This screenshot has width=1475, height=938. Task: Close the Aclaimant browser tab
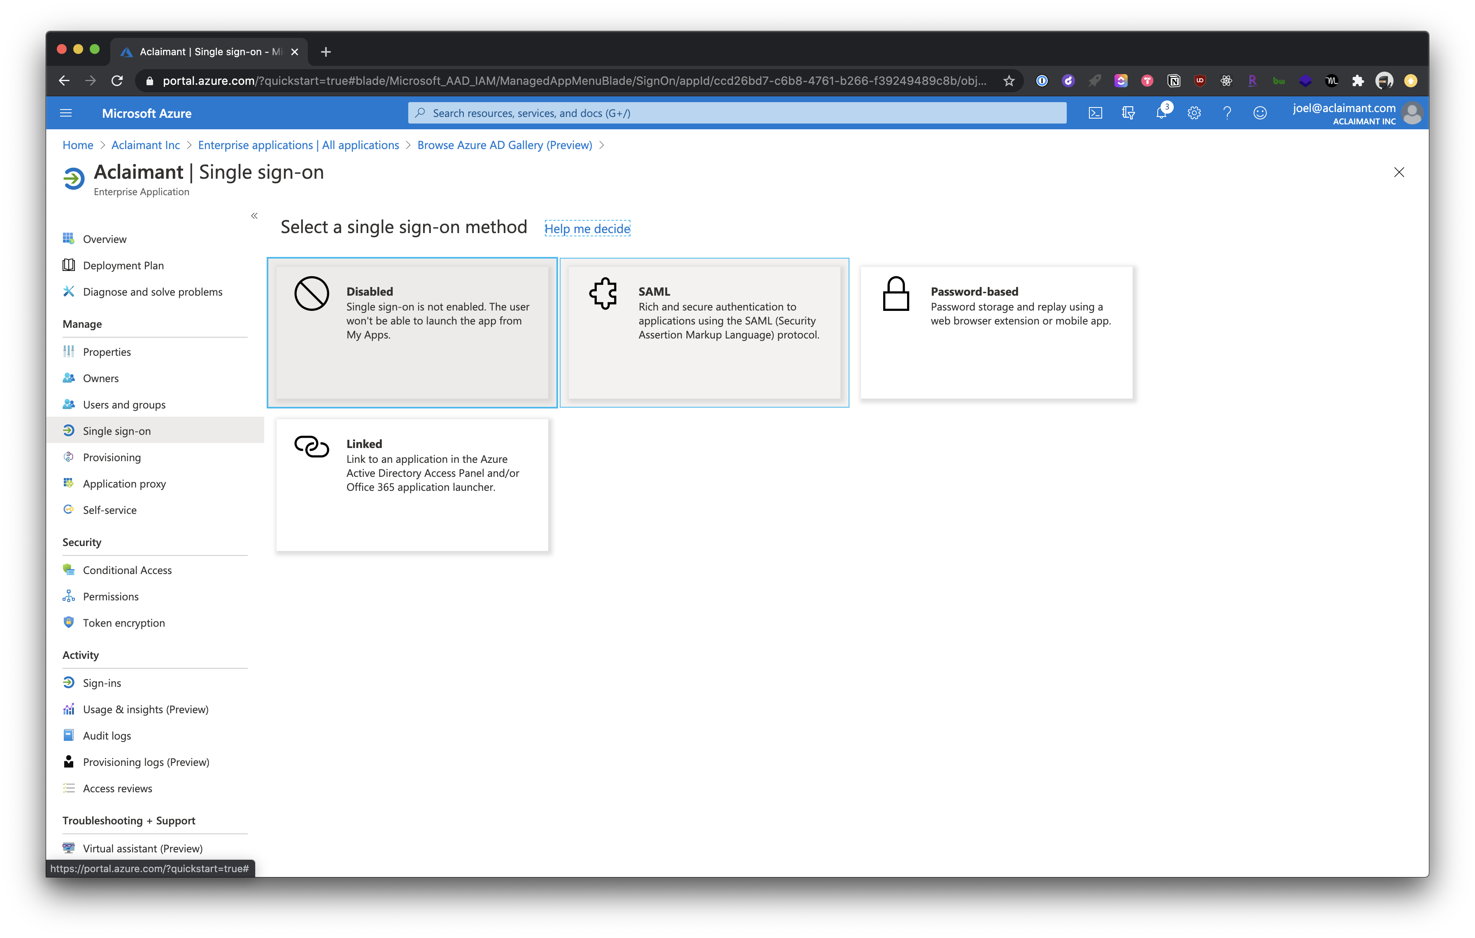tap(295, 52)
